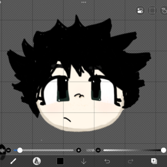Image resolution: width=167 pixels, height=167 pixels.
Task: Increase brush size with the plus button
Action: coord(78,150)
